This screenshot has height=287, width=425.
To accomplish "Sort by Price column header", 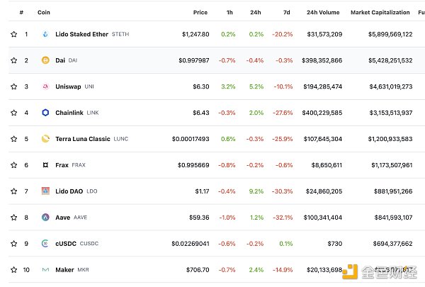I will [x=200, y=13].
